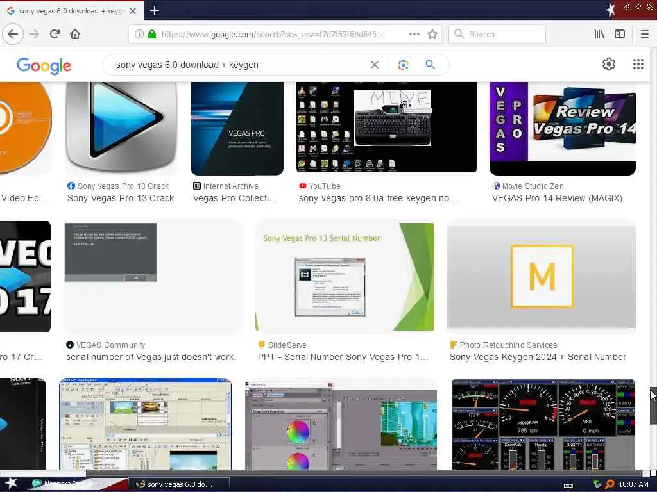
Task: Click the URL address bar text
Action: pyautogui.click(x=272, y=34)
